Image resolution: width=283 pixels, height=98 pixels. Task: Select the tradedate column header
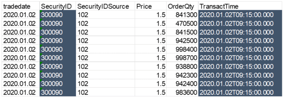21,7
